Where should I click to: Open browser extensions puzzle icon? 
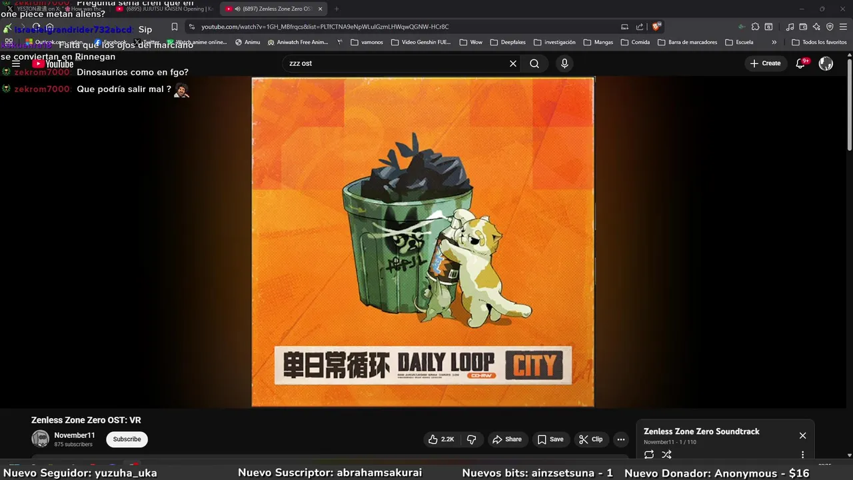click(755, 27)
